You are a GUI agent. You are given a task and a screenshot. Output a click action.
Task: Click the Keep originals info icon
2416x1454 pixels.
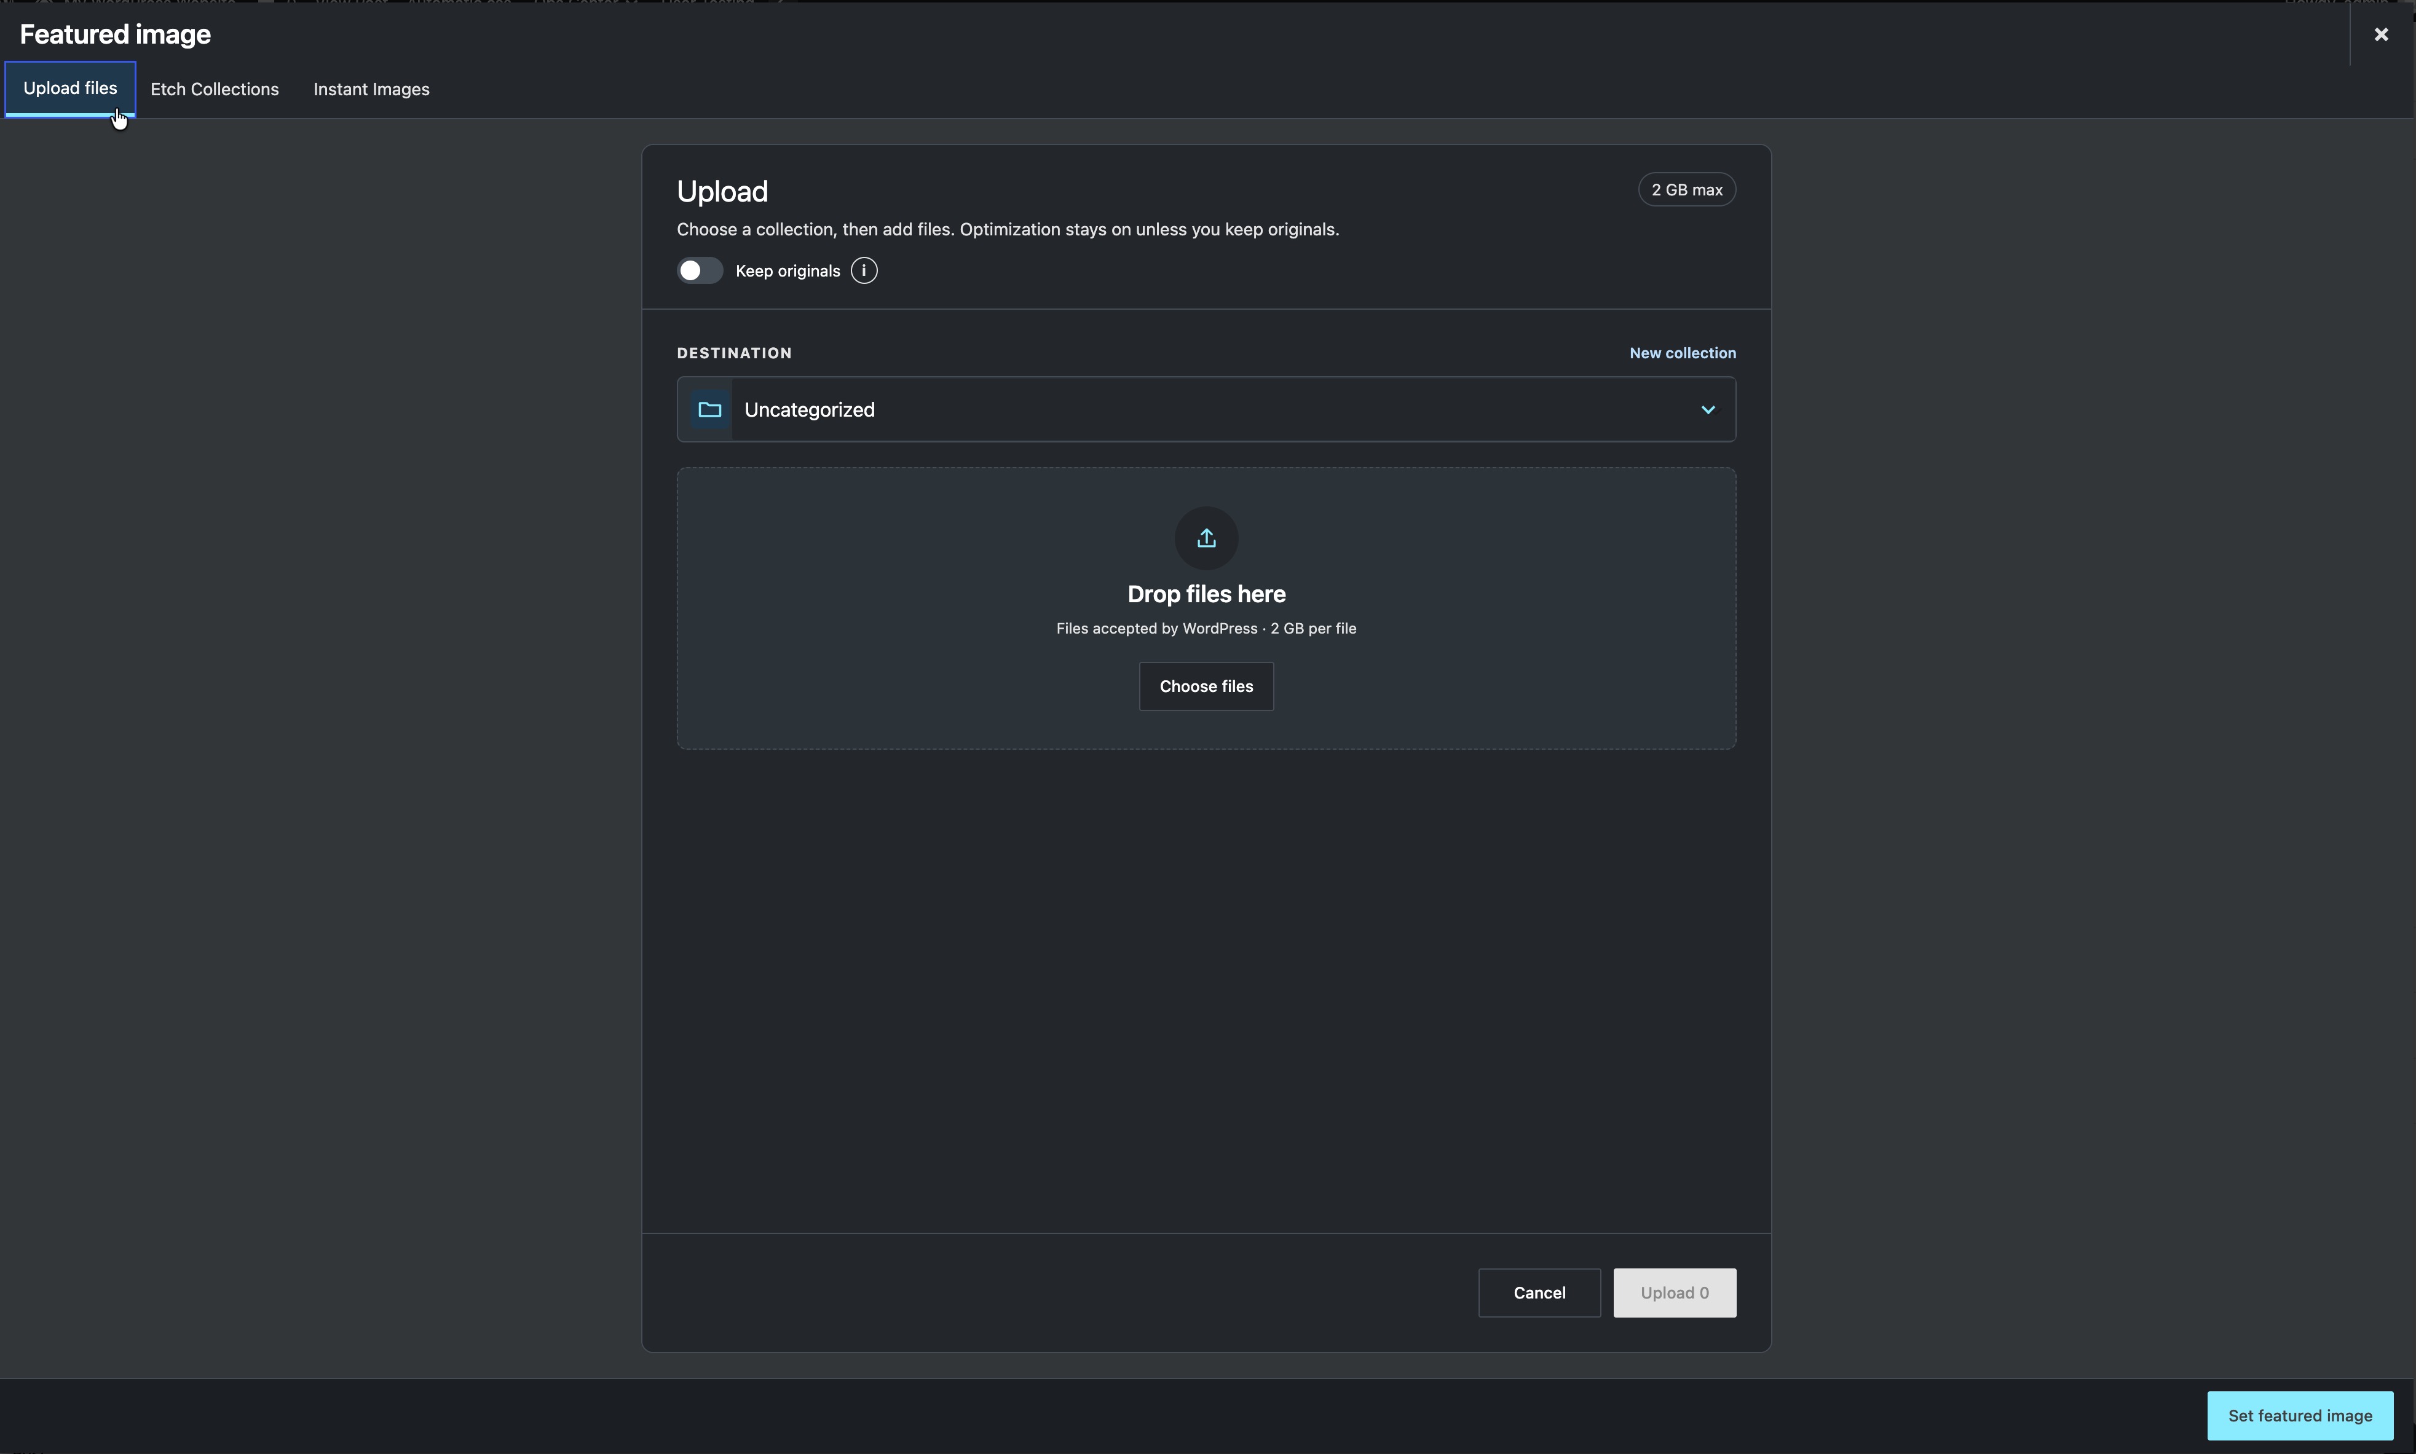pyautogui.click(x=864, y=272)
